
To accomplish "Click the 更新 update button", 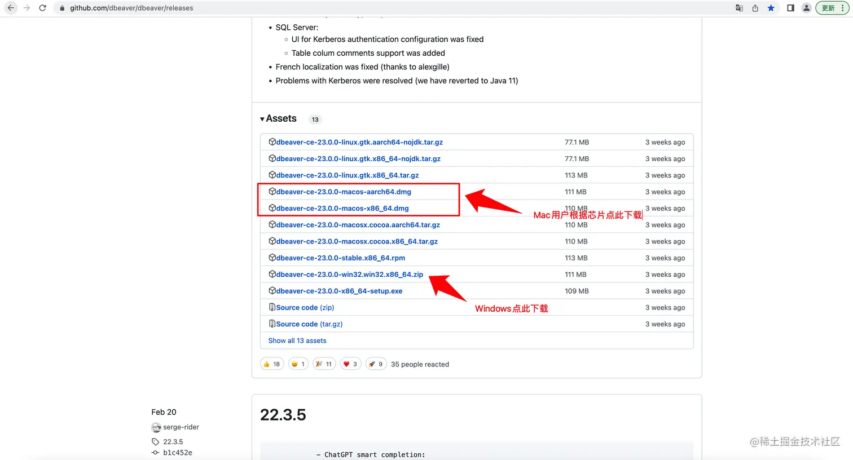I will click(x=833, y=8).
